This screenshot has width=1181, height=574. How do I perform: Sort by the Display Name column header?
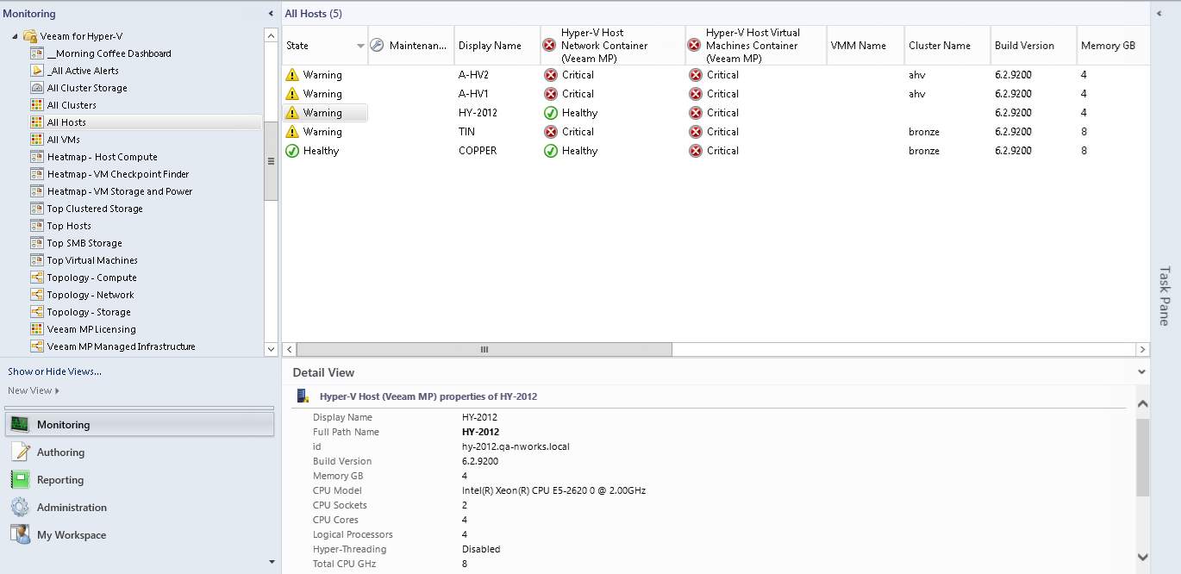click(497, 46)
